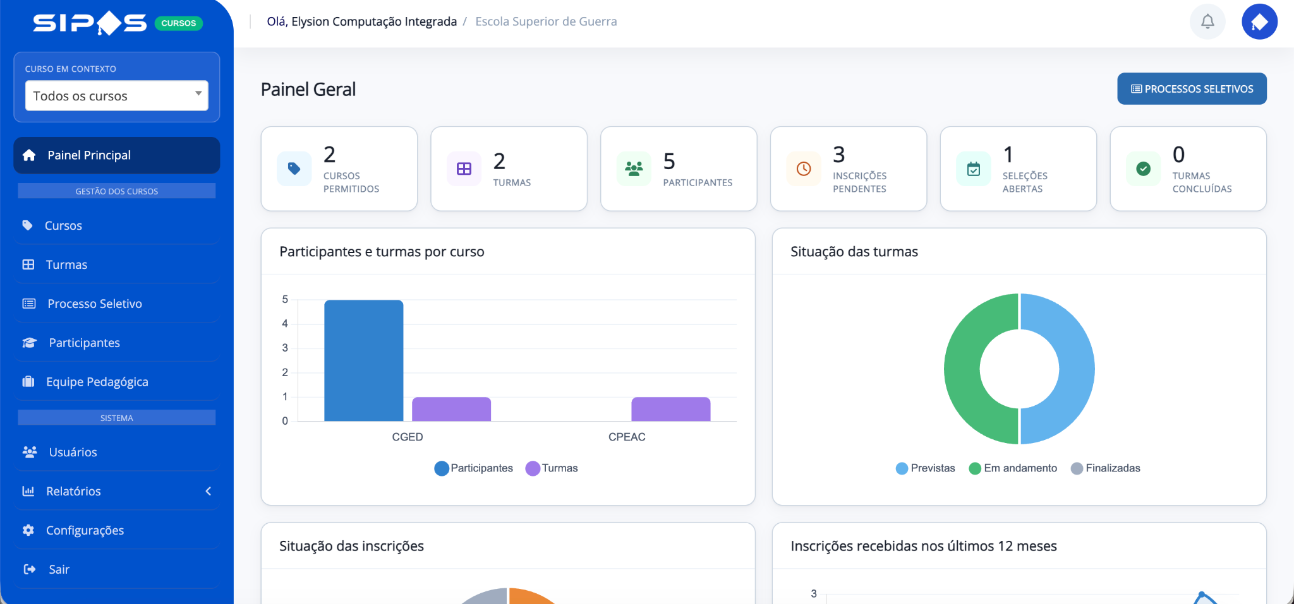Viewport: 1294px width, 604px height.
Task: Click the green Em andamento donut segment
Action: click(x=962, y=369)
